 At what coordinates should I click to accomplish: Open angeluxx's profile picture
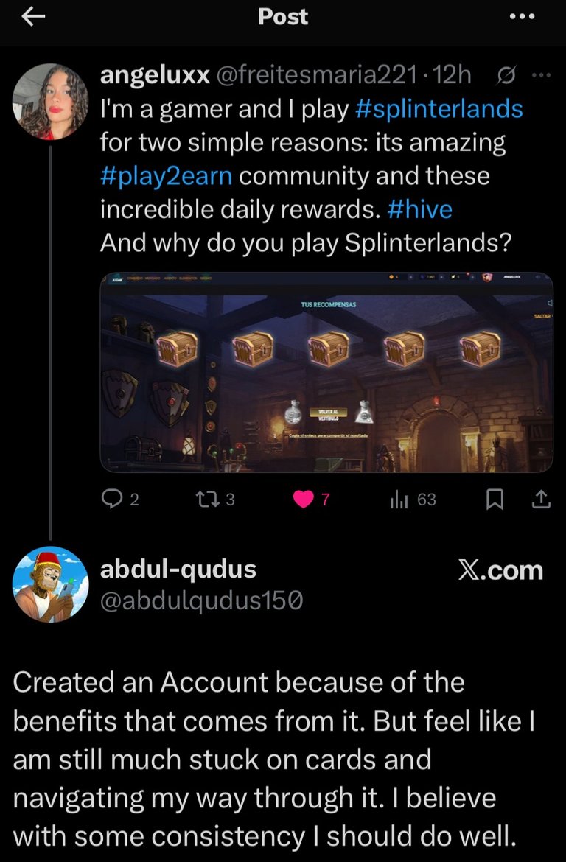(51, 101)
